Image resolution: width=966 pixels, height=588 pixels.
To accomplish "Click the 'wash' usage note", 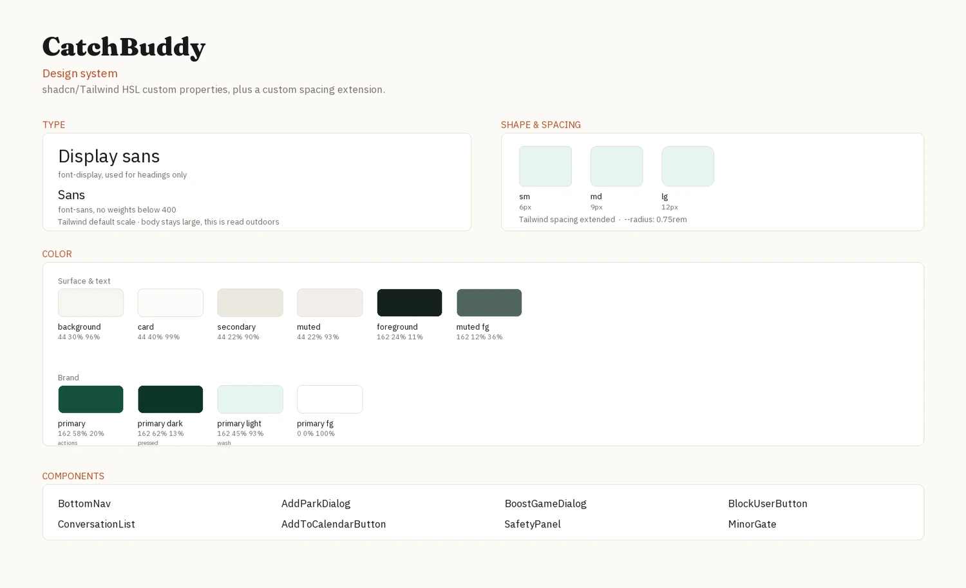I will (224, 443).
